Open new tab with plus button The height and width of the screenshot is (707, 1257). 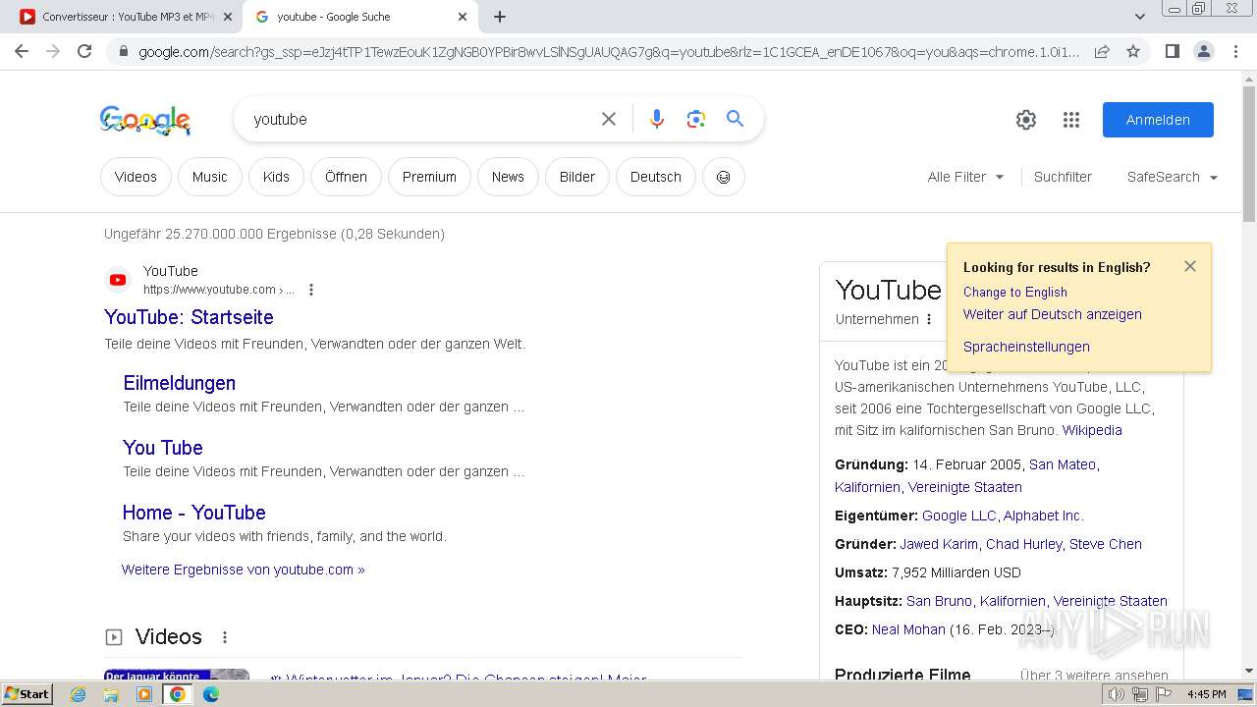coord(500,17)
